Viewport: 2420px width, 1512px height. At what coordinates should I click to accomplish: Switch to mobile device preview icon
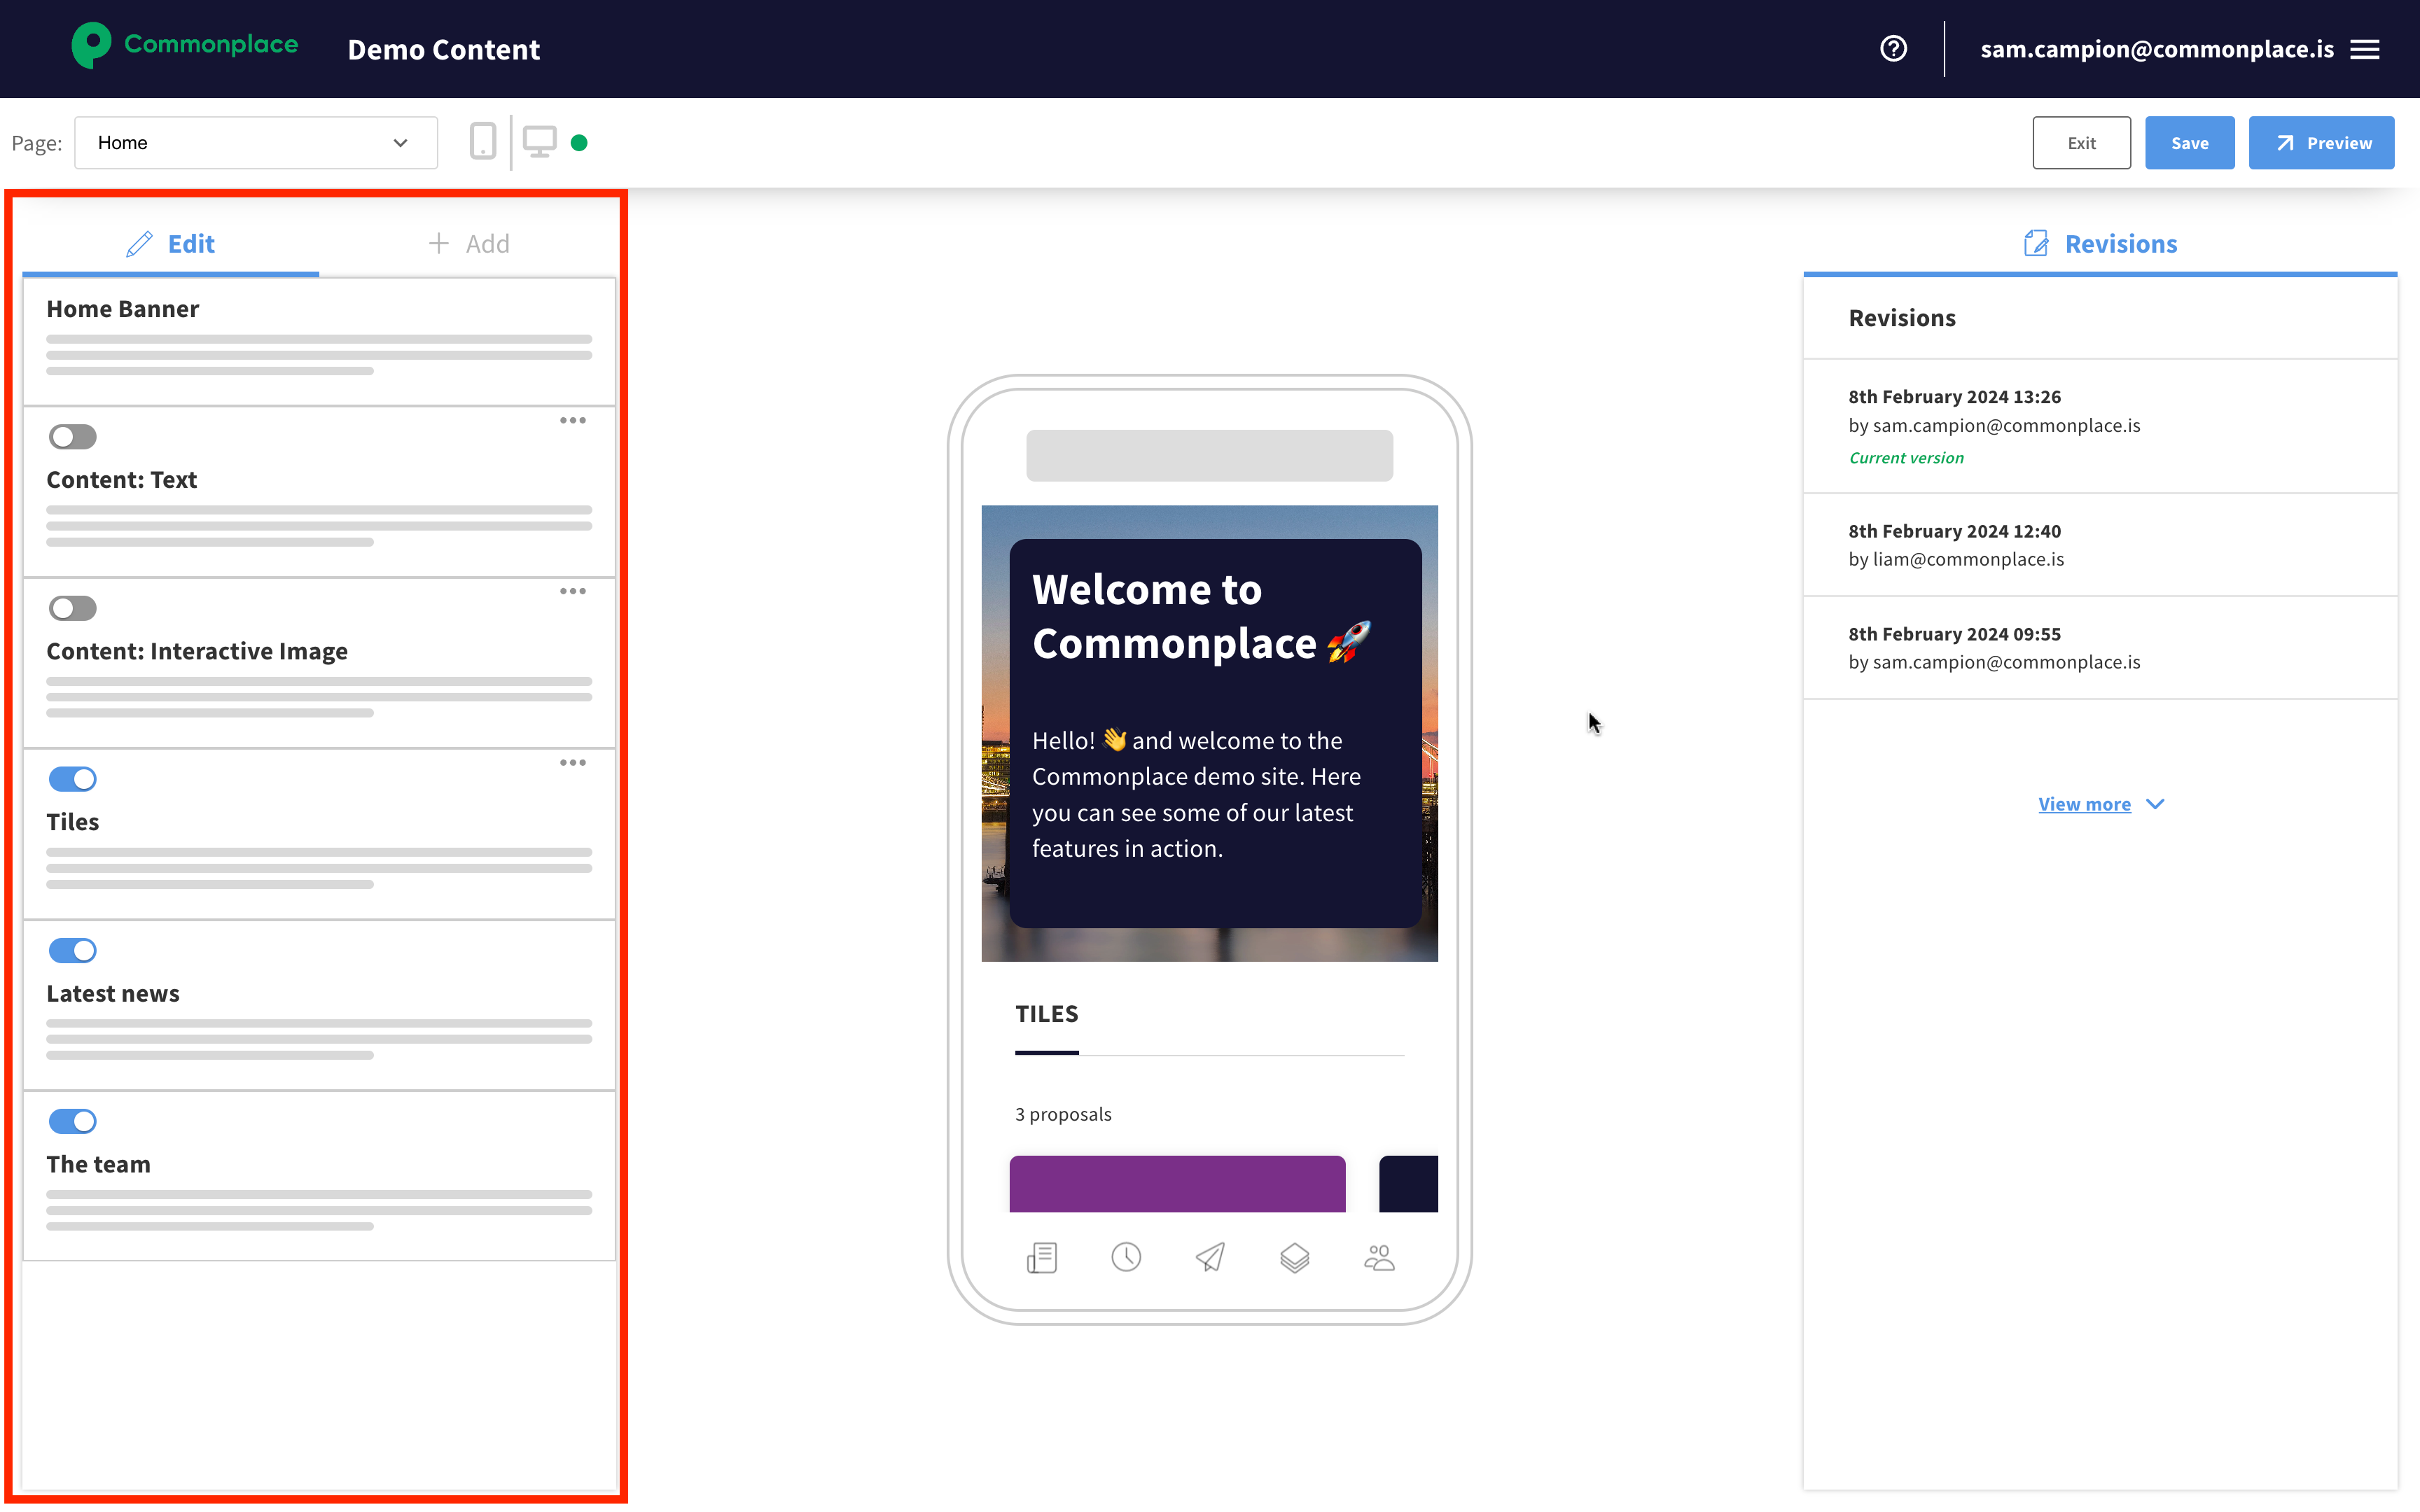click(x=483, y=142)
